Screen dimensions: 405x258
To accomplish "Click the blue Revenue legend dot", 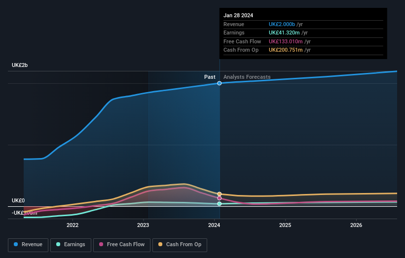I will point(16,244).
